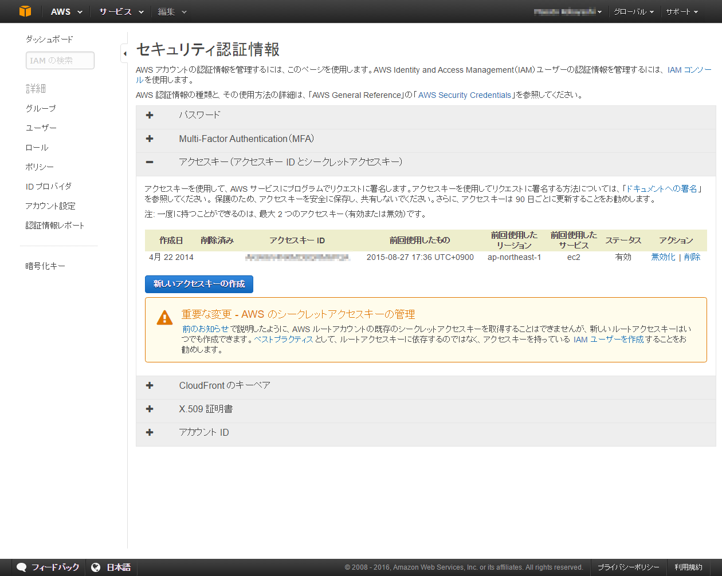Select the 2015-08-27 17:36 last used cell
The height and width of the screenshot is (576, 722).
(x=420, y=257)
